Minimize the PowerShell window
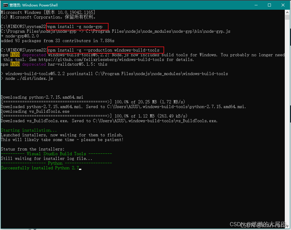The width and height of the screenshot is (291, 230). (256, 5)
